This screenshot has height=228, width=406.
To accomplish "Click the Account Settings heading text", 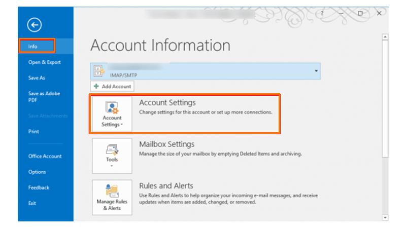I will coord(167,103).
